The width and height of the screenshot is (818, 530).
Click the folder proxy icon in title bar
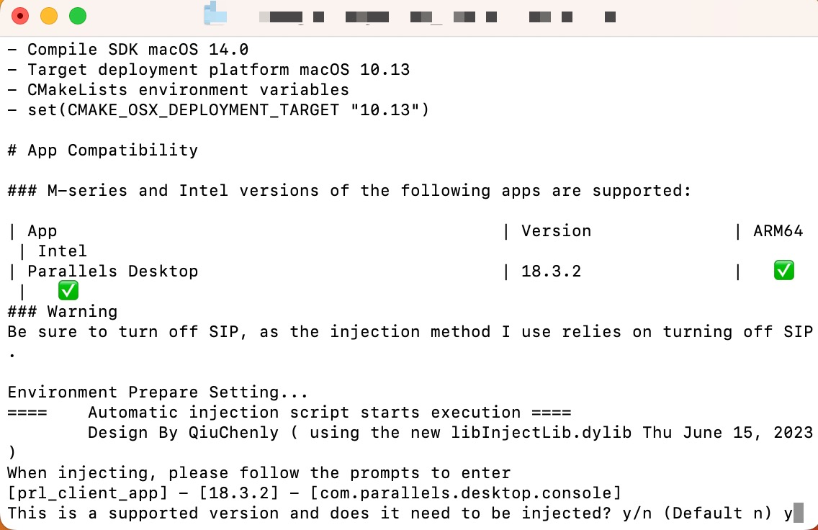pos(215,14)
